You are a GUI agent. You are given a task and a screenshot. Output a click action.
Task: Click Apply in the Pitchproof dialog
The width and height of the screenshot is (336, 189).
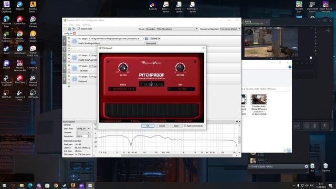[176, 126]
